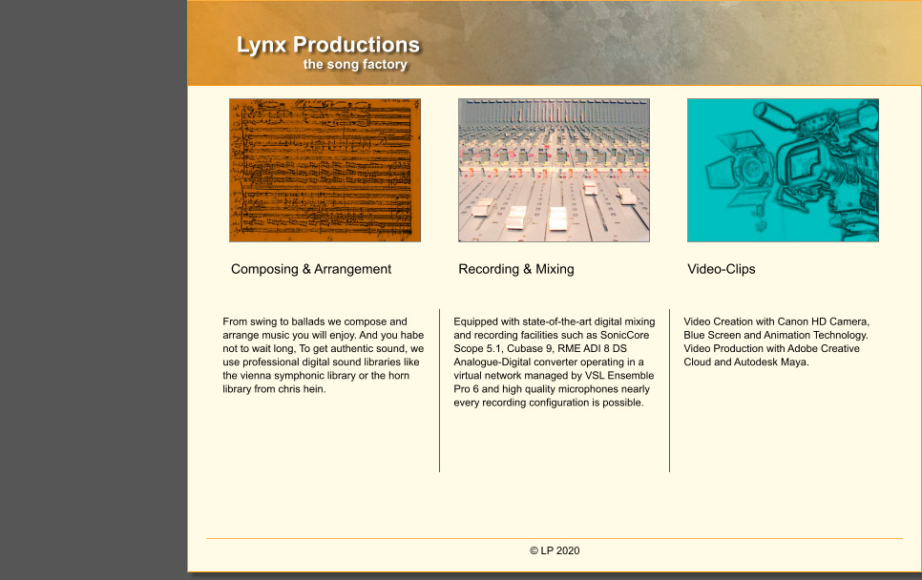Screen dimensions: 922x580
Task: Click the paragraph starting 'From swing to ballads'
Action: (x=323, y=355)
